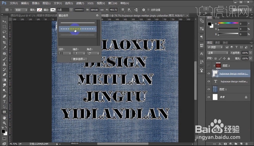Select the Crop tool
Viewport: 254px width, 146px height.
(x=4, y=43)
